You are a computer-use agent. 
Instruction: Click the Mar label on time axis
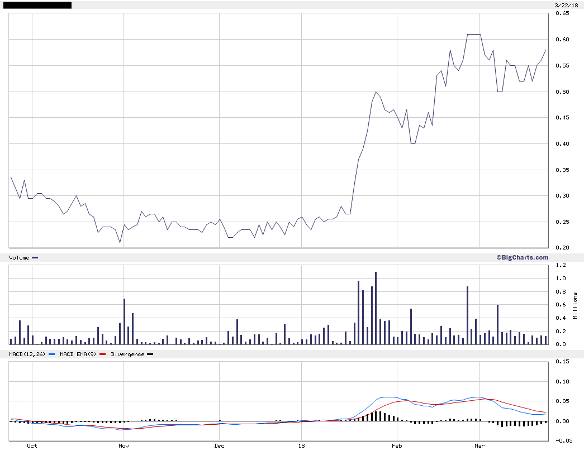coord(479,445)
